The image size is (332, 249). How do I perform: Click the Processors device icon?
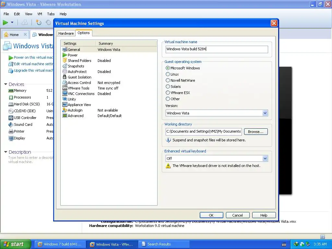pyautogui.click(x=11, y=98)
